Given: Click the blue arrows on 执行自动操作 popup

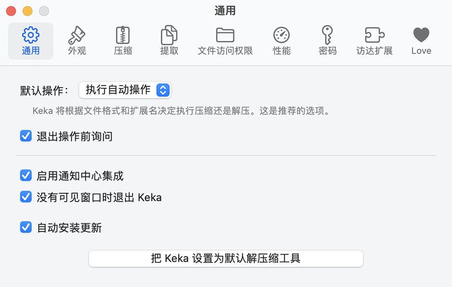Looking at the screenshot, I should tap(163, 90).
